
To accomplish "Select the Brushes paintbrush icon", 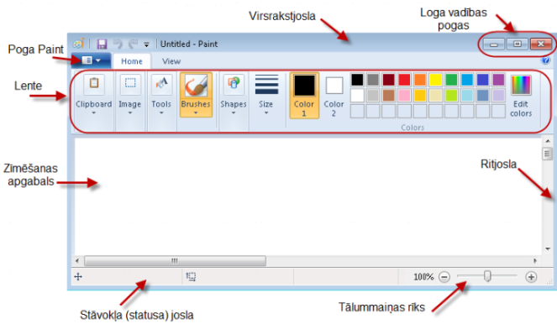I will tap(196, 86).
